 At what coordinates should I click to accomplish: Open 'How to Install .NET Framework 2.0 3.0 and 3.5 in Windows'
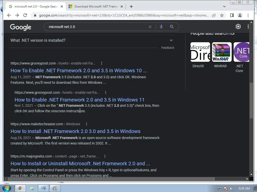tap(75, 131)
